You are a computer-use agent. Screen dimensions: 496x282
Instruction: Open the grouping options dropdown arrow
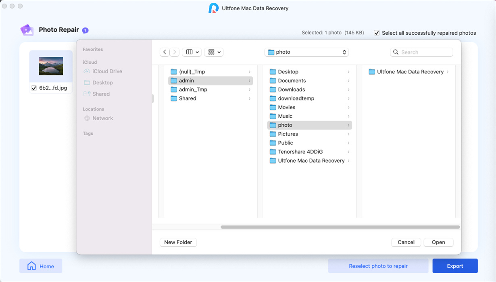(x=219, y=52)
